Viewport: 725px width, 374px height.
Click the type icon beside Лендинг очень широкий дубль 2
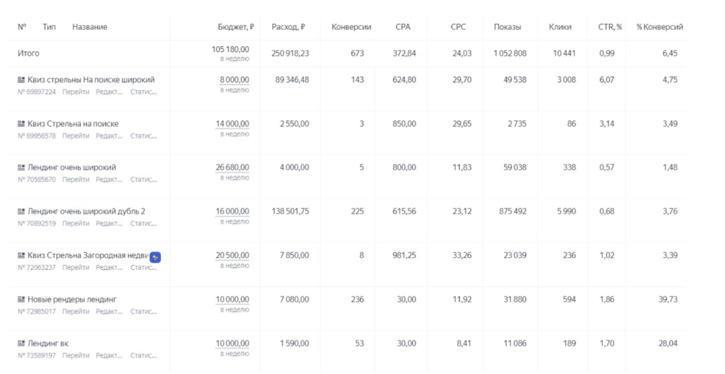click(x=21, y=212)
